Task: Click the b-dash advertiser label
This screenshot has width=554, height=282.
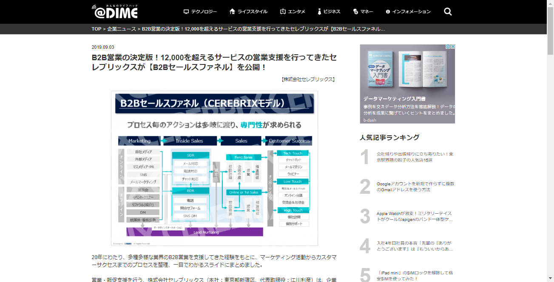Action: pos(370,120)
